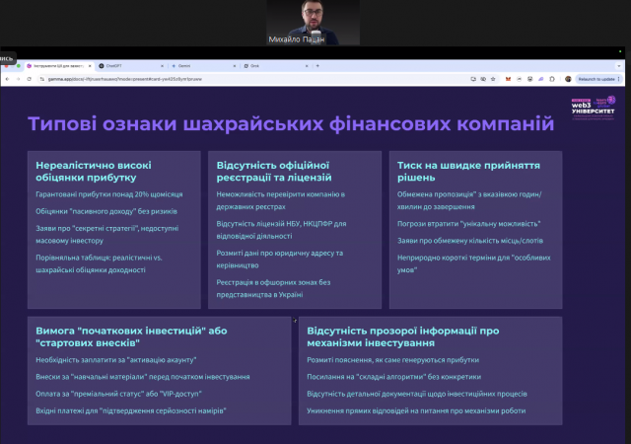
Task: Close the ChatGPT tab
Action: tap(162, 66)
